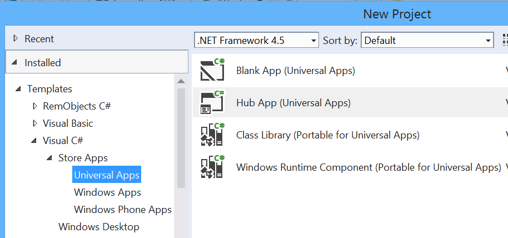Collapse the Installed section
The width and height of the screenshot is (508, 238).
[14, 62]
